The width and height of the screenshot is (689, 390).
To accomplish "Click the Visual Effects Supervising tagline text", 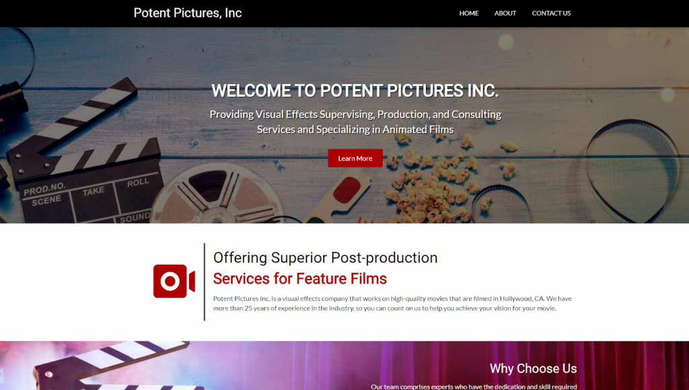I will [x=355, y=122].
